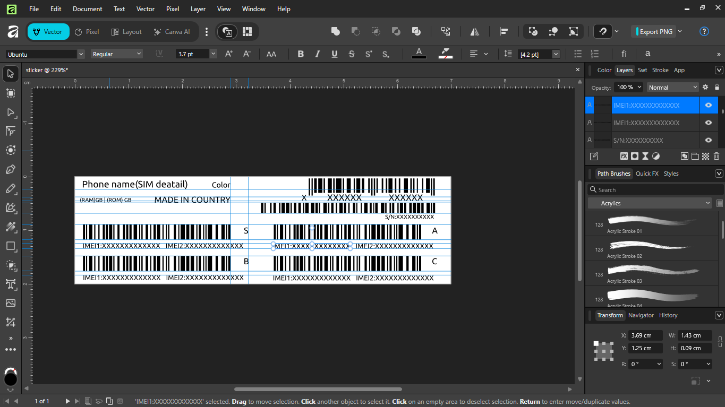Switch to the Stroke panel tab
725x407 pixels.
[x=660, y=70]
